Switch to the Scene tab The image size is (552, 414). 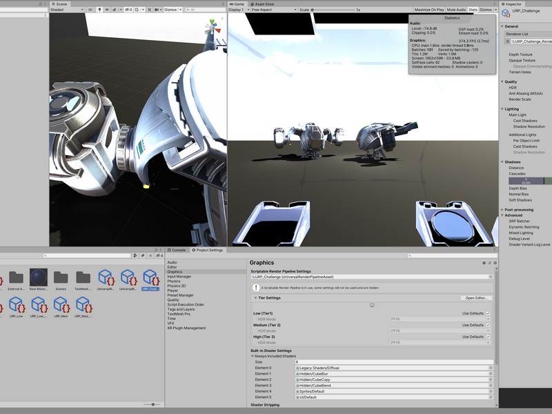59,4
